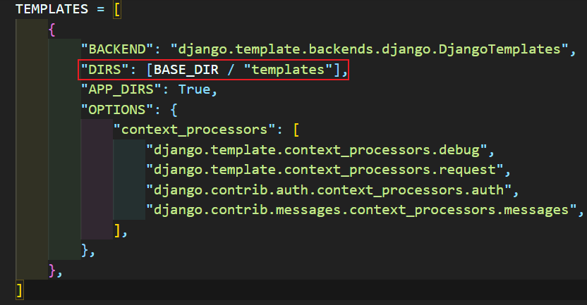Click the "BACKEND" dictionary key

118,49
